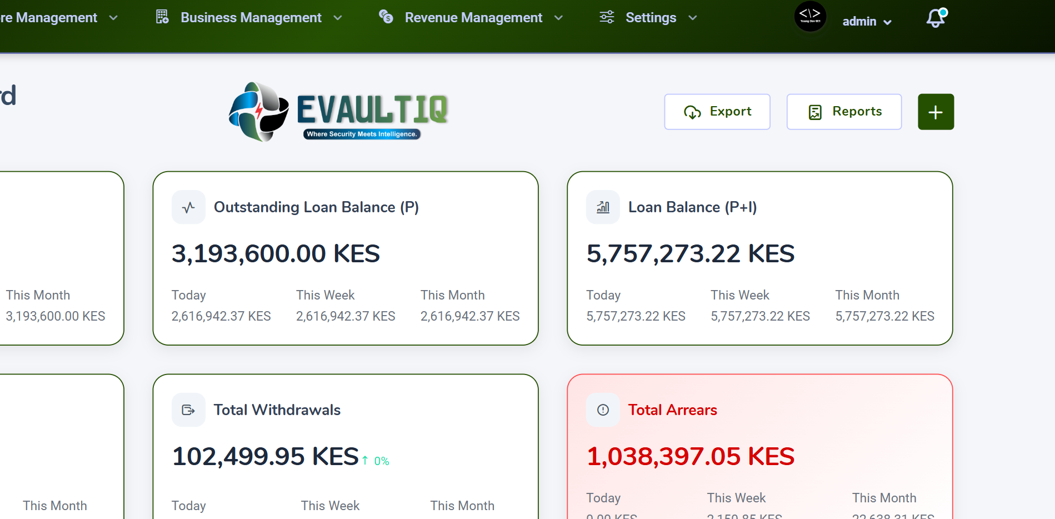The image size is (1055, 519).
Task: Click the admin profile avatar
Action: 810,16
